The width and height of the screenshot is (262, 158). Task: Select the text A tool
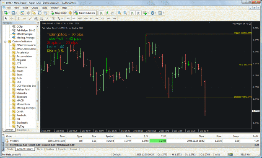pyautogui.click(x=47, y=18)
